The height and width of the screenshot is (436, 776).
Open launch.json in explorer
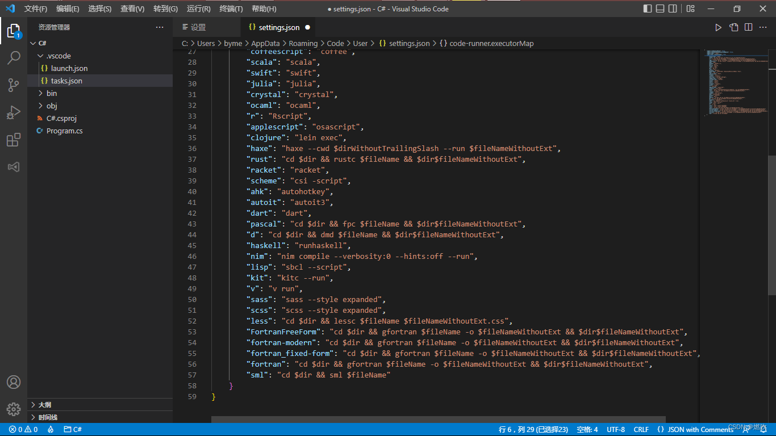pyautogui.click(x=100, y=68)
